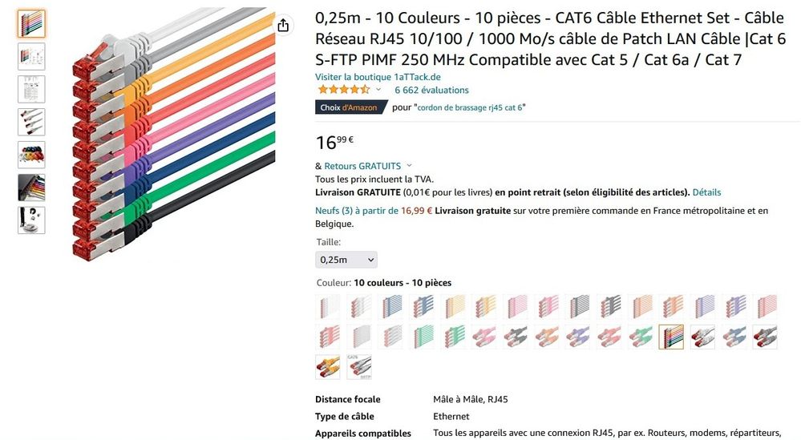This screenshot has height=440, width=801.
Task: Expand the rating breakdown chevron
Action: [x=378, y=90]
